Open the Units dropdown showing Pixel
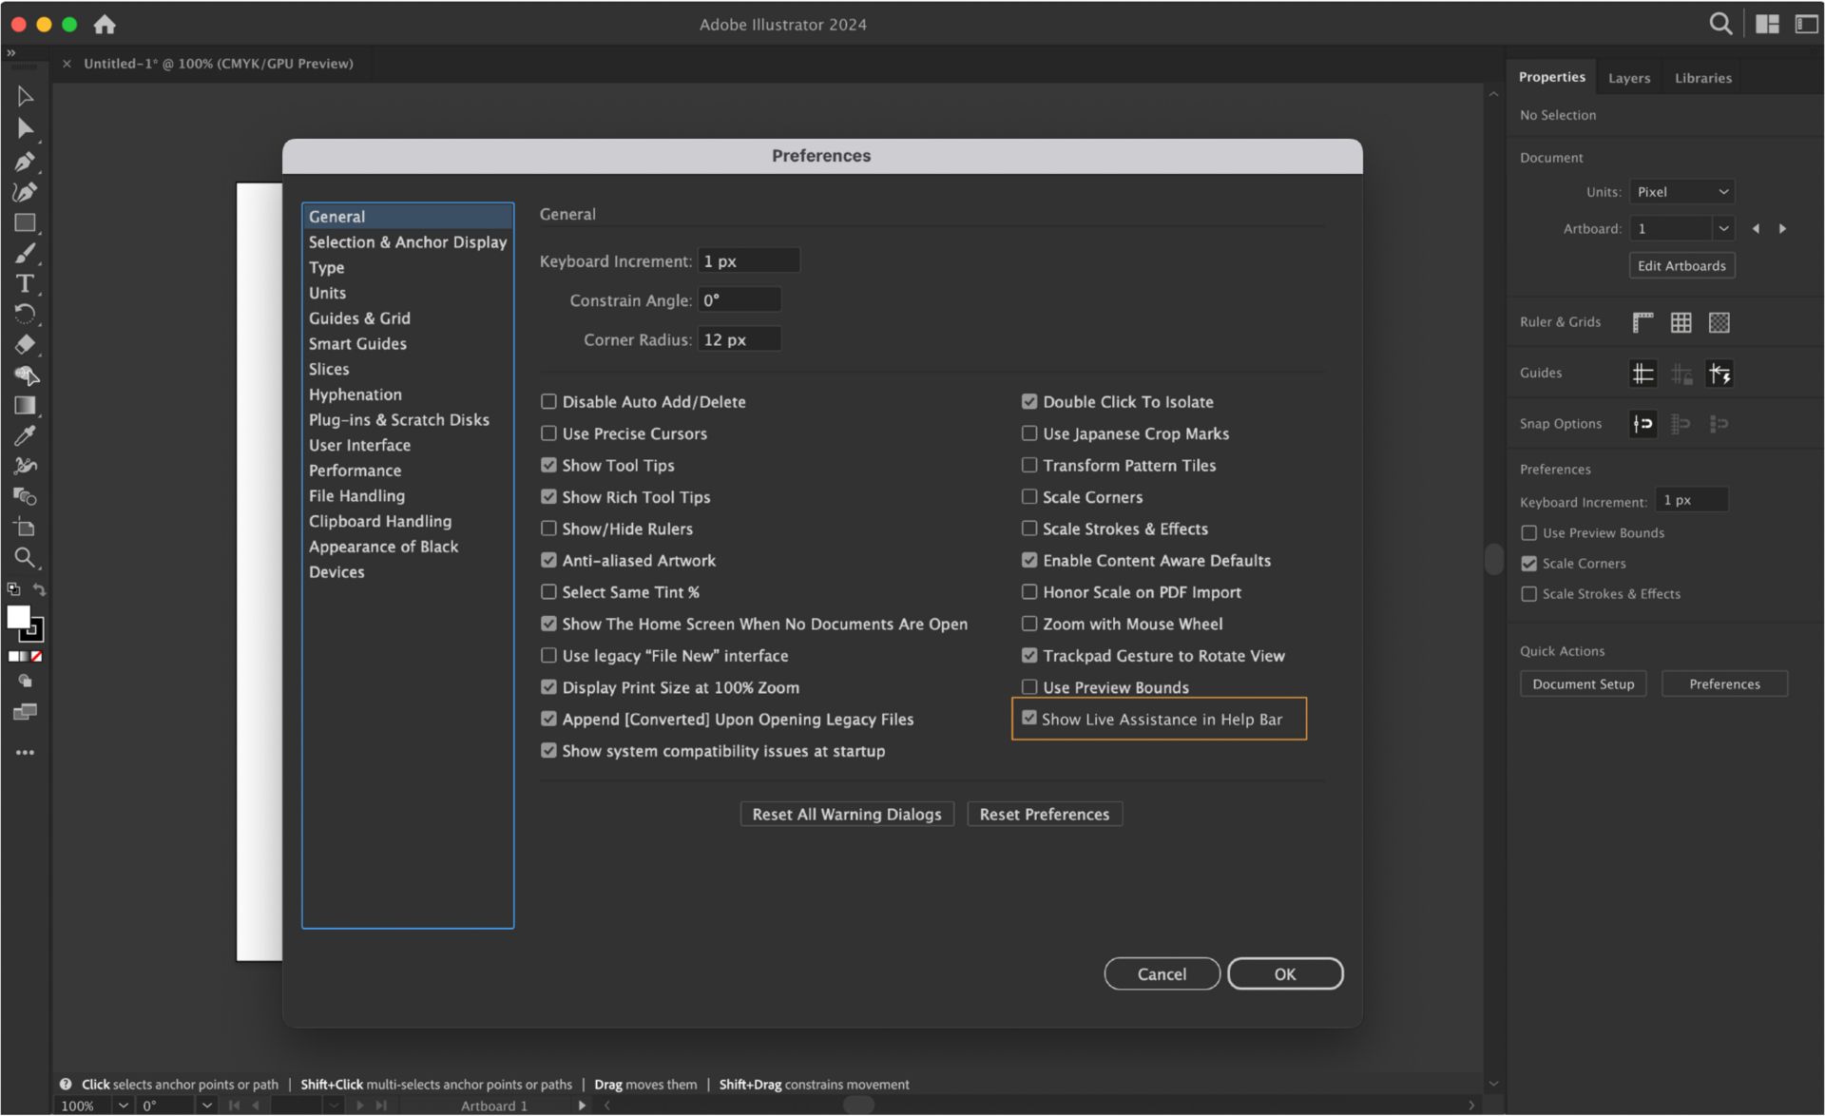The height and width of the screenshot is (1116, 1825). [x=1681, y=191]
